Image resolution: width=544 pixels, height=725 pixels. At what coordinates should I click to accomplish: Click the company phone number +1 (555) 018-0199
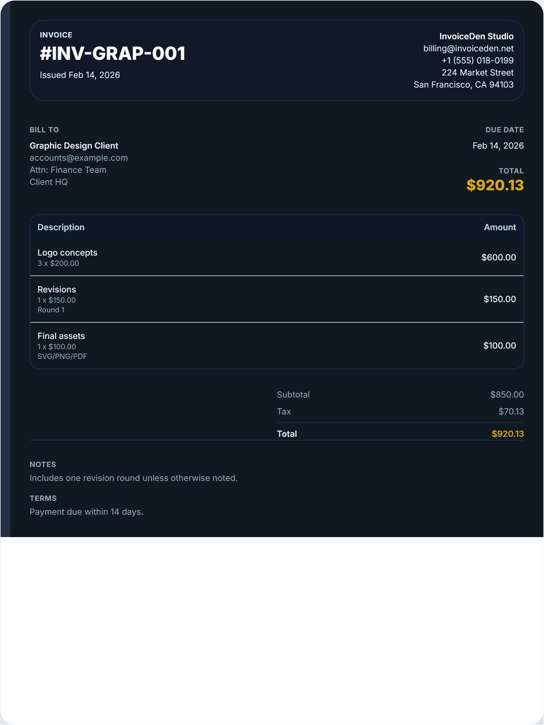(477, 60)
